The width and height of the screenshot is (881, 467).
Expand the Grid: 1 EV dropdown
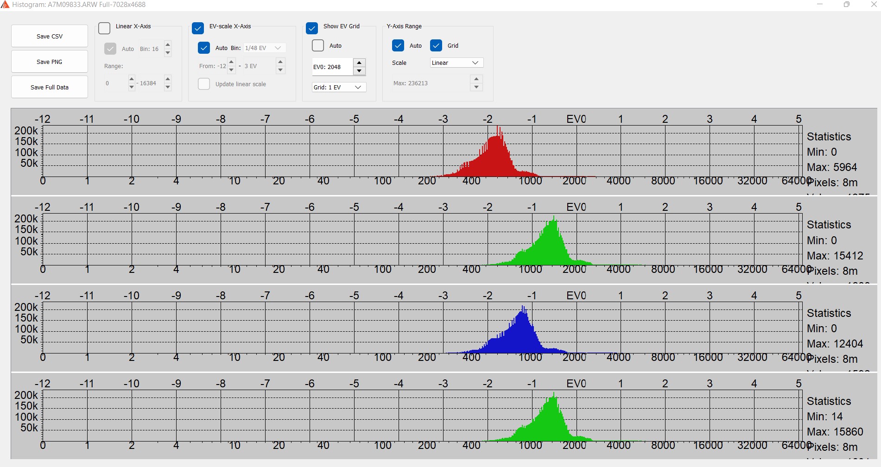tap(339, 87)
